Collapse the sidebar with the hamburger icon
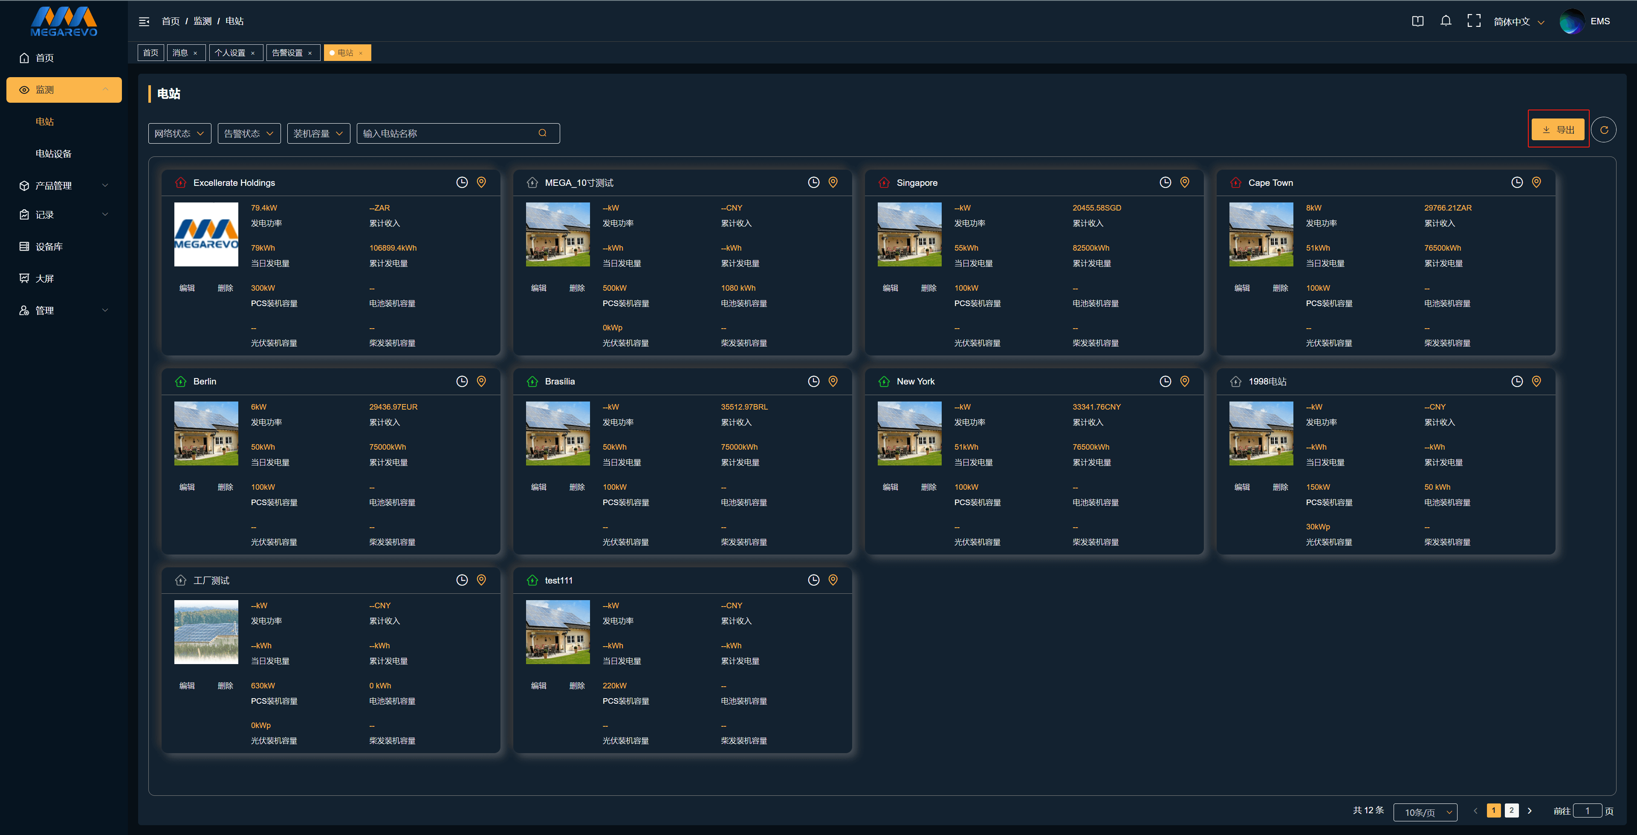1637x835 pixels. 144,22
